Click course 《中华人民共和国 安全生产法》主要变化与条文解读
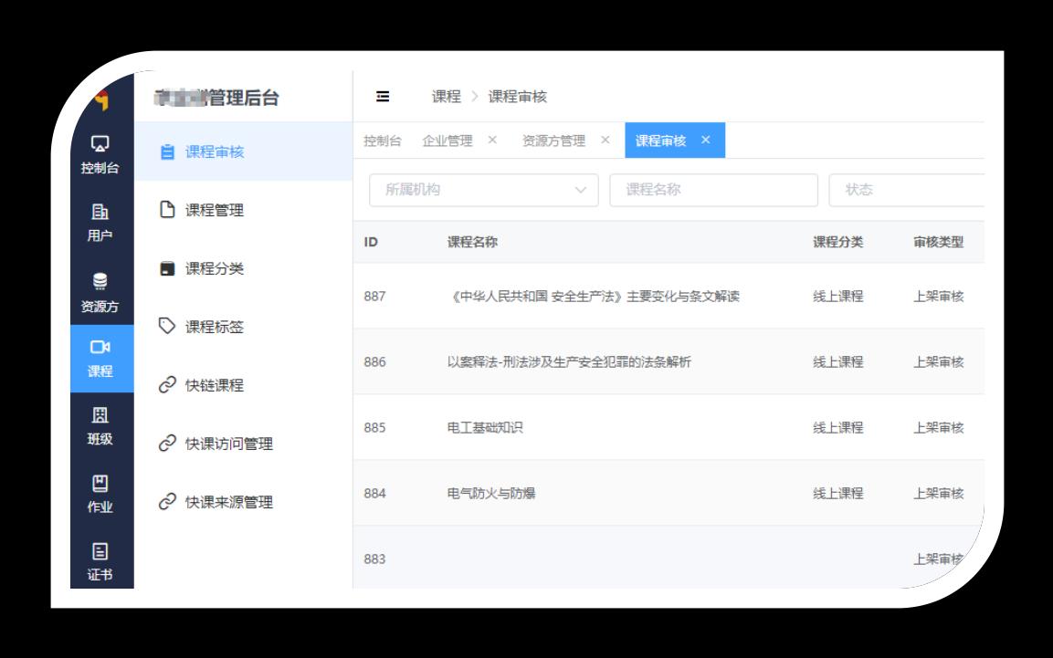Screen dimensions: 1053x658 pos(595,297)
